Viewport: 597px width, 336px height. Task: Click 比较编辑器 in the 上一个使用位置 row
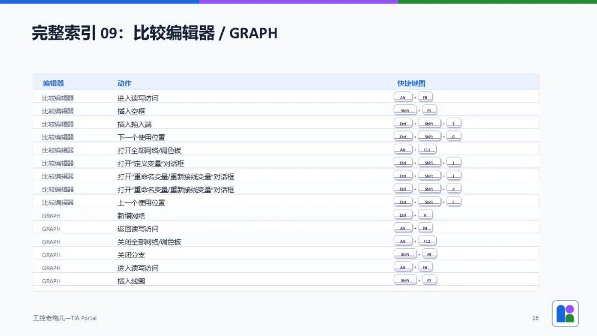pos(57,202)
